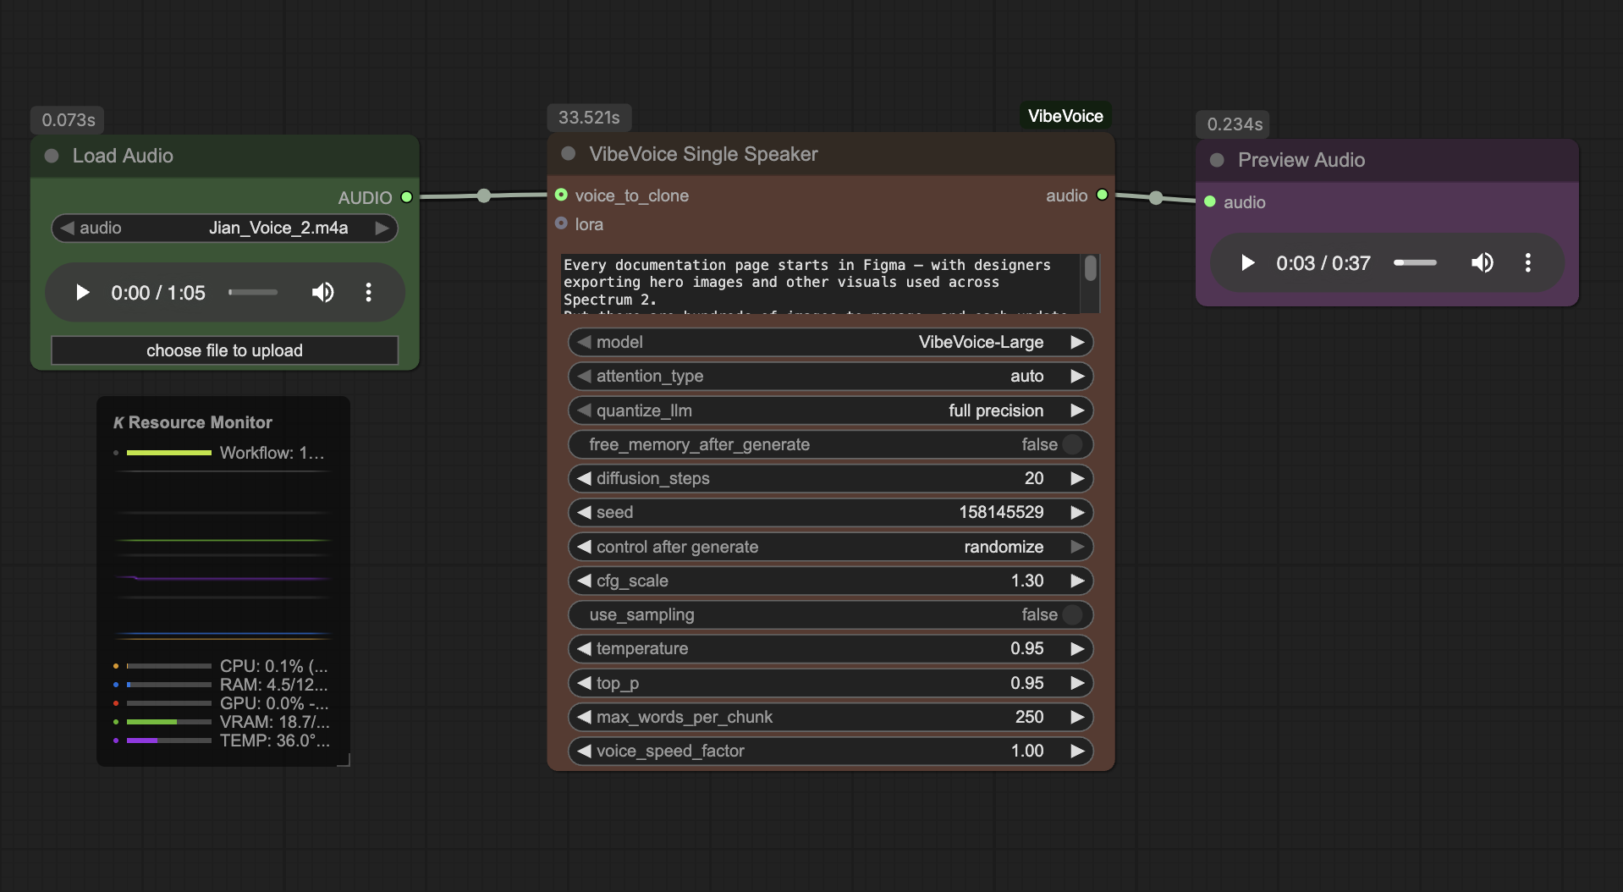This screenshot has width=1623, height=892.
Task: Click the K icon on Resource Monitor
Action: [x=118, y=421]
